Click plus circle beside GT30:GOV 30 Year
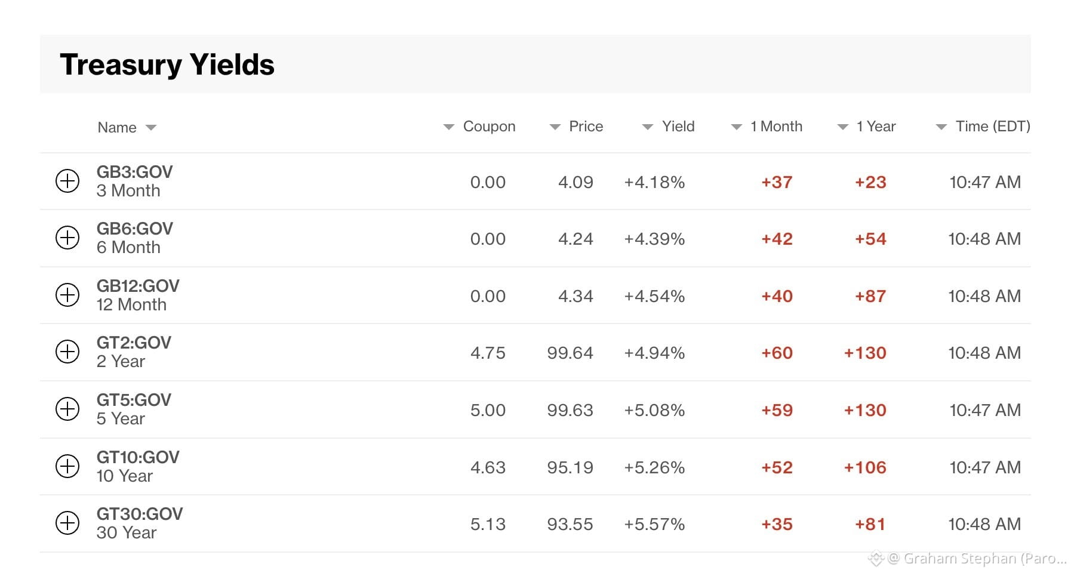The image size is (1071, 573). point(67,523)
